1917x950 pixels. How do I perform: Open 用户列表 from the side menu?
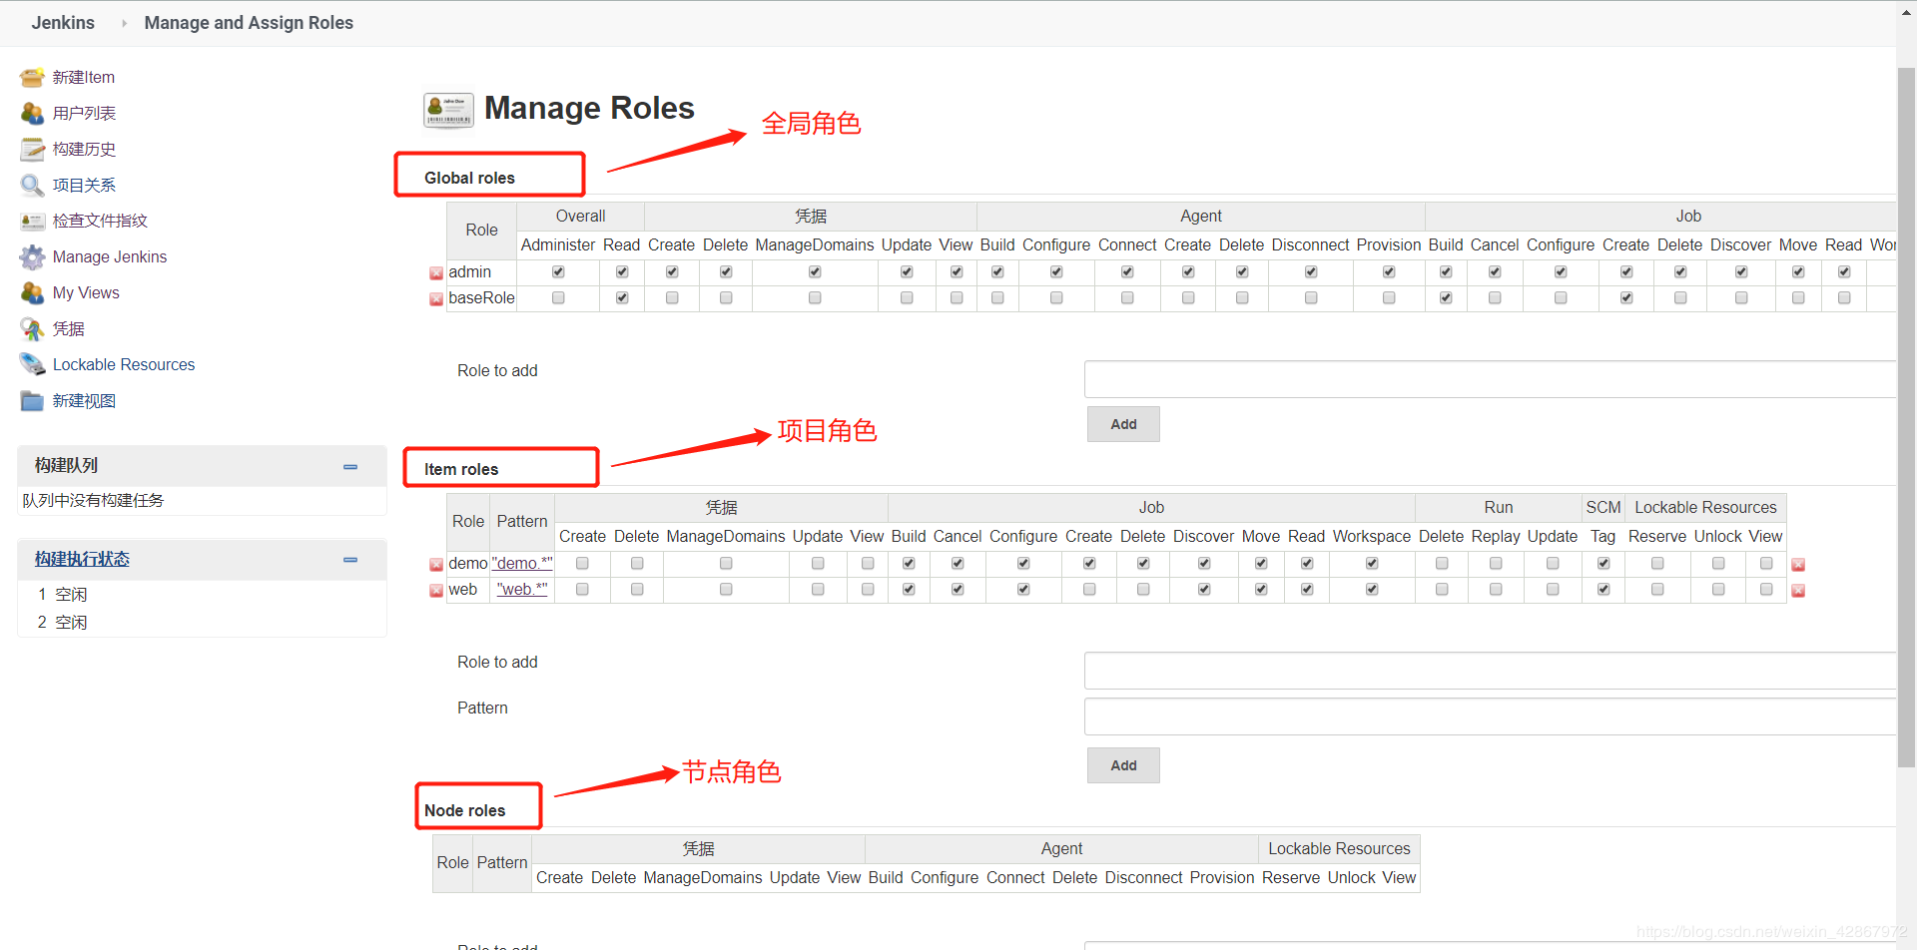(84, 114)
